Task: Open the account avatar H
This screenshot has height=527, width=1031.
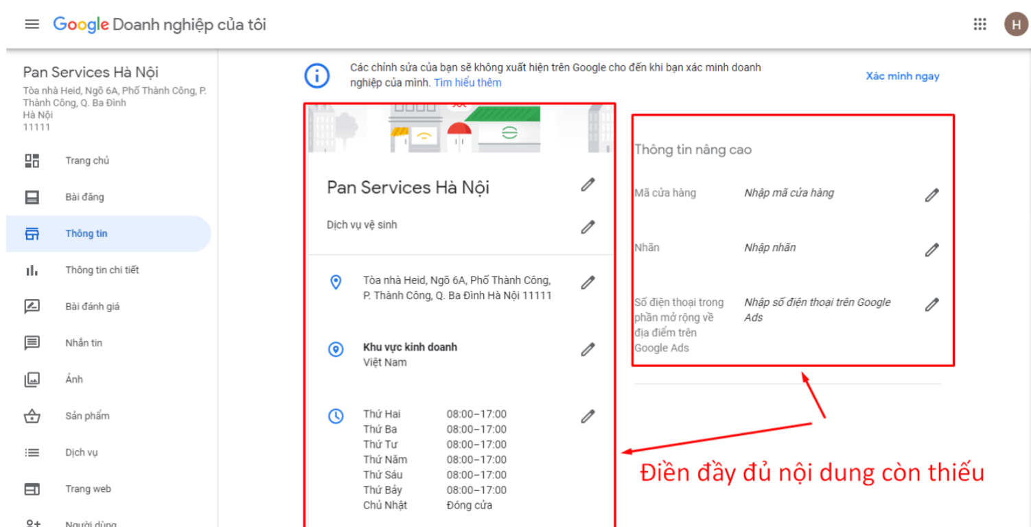Action: pos(1016,25)
